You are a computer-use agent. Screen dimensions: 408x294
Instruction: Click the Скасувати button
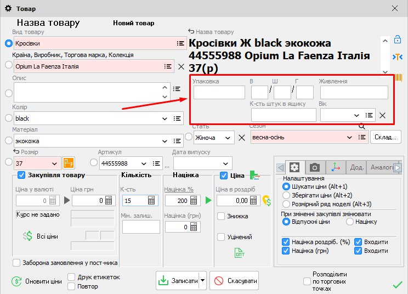234,281
